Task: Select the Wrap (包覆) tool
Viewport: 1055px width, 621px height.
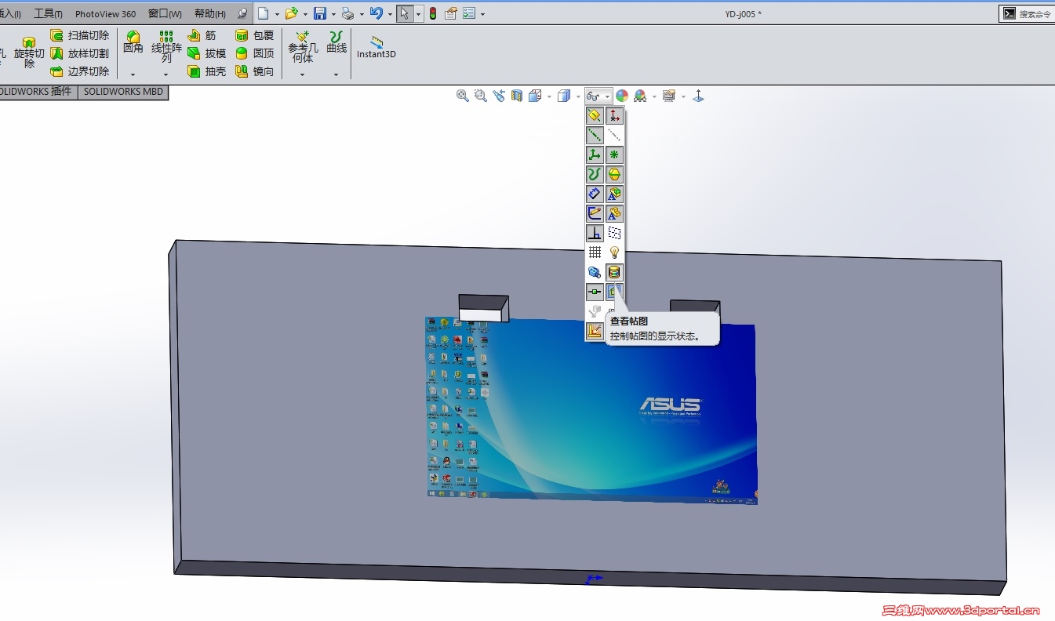Action: tap(255, 35)
